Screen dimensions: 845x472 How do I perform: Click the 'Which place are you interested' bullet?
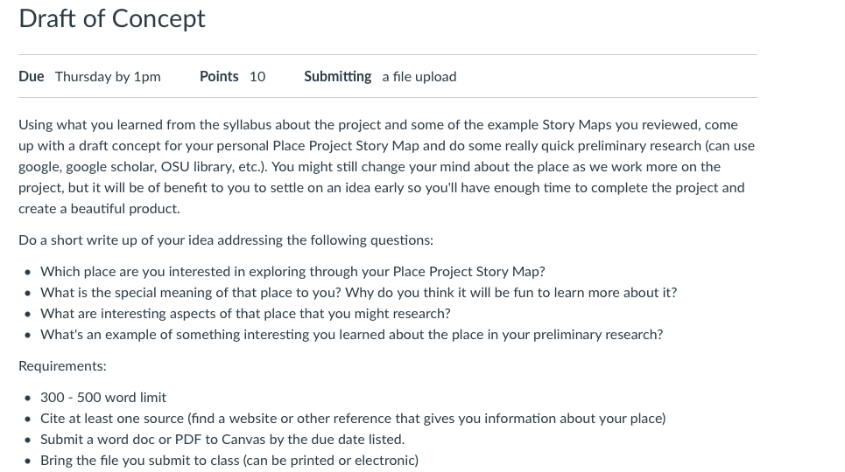pyautogui.click(x=292, y=272)
